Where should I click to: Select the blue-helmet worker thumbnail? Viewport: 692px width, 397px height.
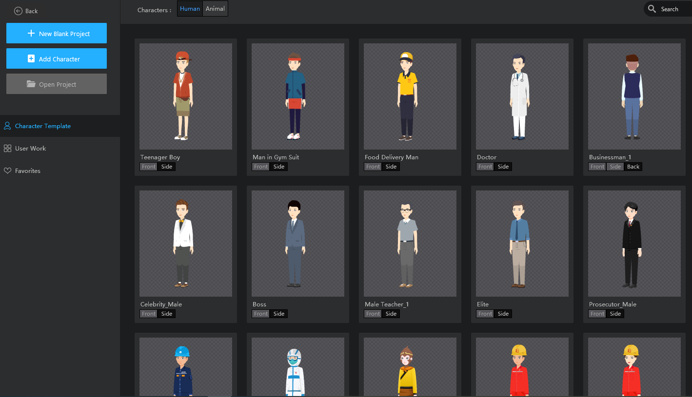(x=186, y=367)
